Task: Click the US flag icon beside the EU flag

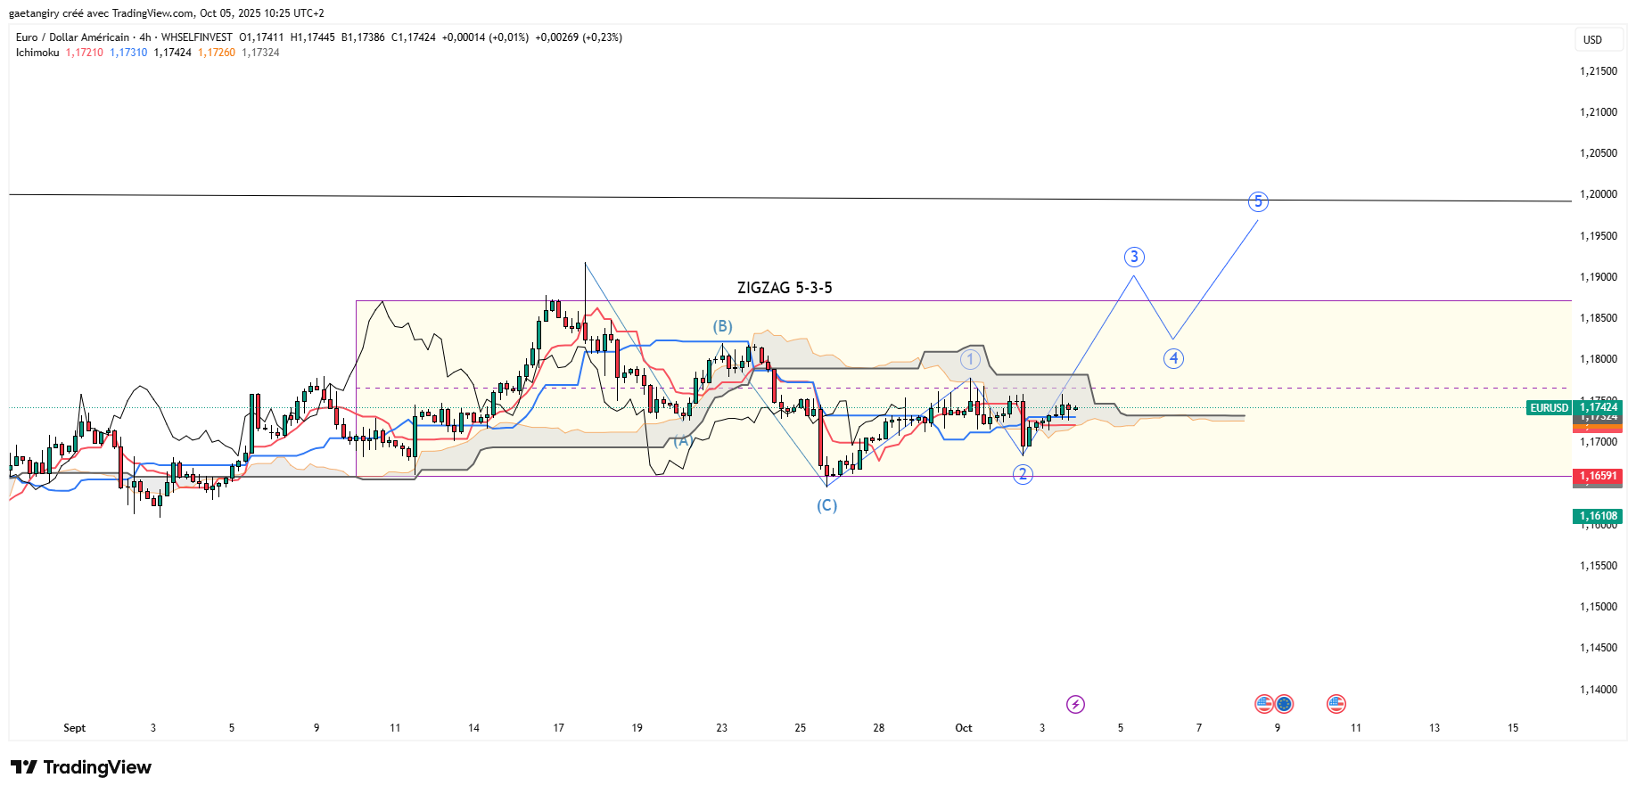Action: pos(1264,704)
